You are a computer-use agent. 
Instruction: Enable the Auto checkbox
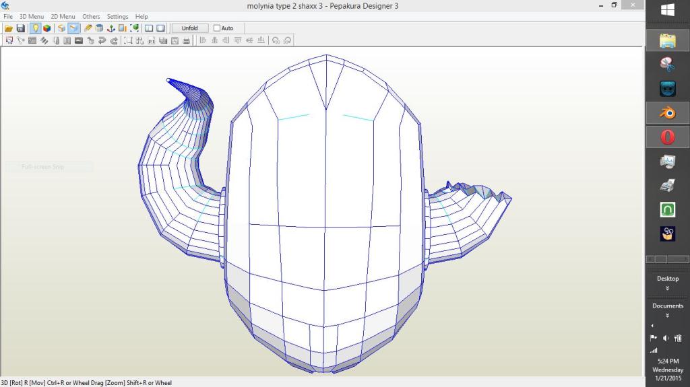coord(217,28)
